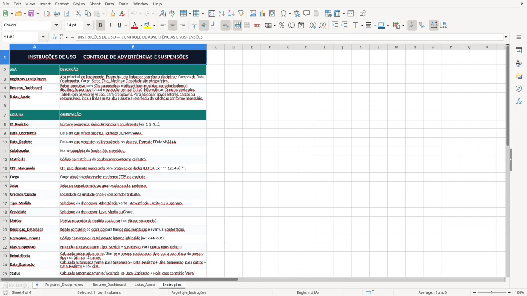Click the Increase Indent icon

tap(335, 25)
